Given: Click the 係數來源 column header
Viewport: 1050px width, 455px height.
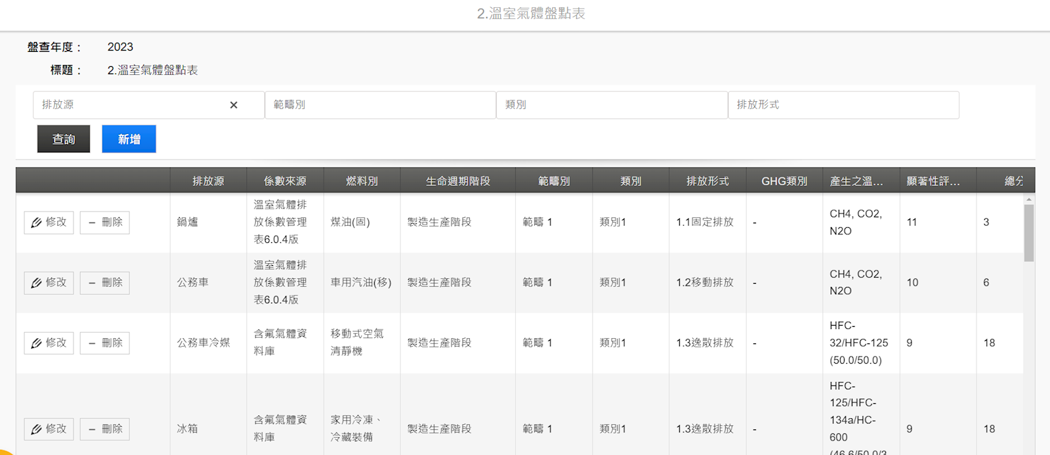Looking at the screenshot, I should [285, 181].
